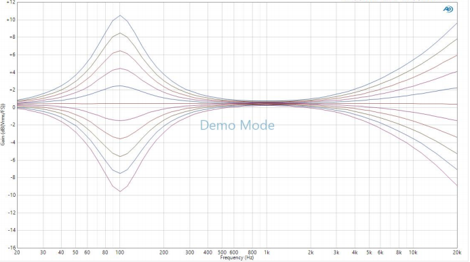Screen dimensions: 470x262
Task: Click the -6 label on the gain axis
Action: [x=12, y=160]
